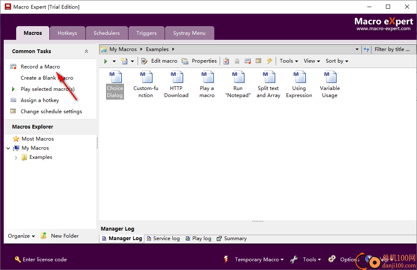
Task: Switch to the Summary tab
Action: click(x=232, y=238)
